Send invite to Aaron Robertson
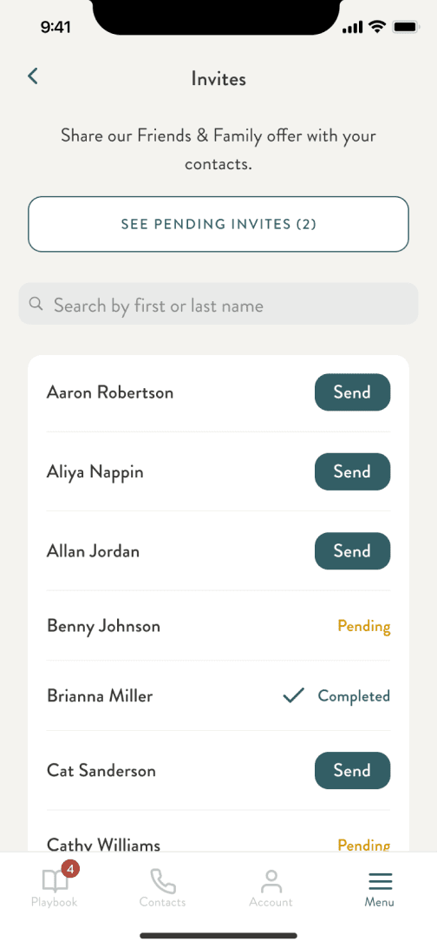437x948 pixels. tap(353, 392)
